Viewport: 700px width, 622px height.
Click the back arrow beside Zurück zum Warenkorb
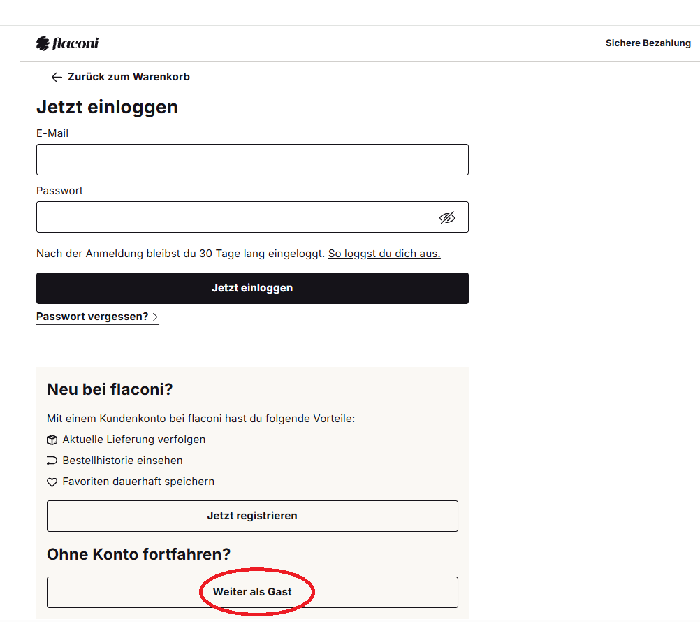tap(57, 78)
